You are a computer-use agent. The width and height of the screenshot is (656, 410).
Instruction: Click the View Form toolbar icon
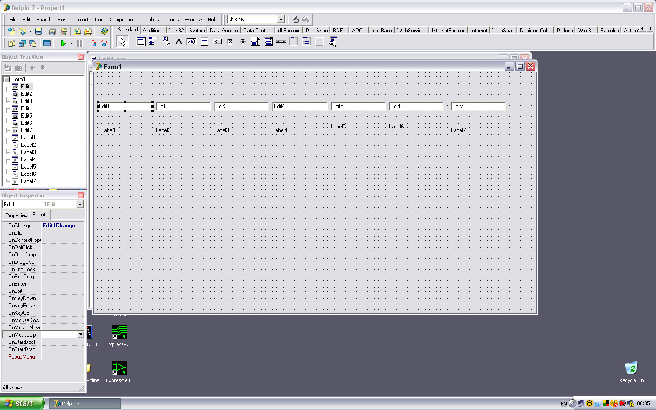[22, 43]
